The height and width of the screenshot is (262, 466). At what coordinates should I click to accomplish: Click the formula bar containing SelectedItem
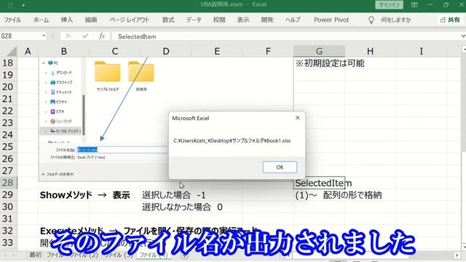pyautogui.click(x=285, y=36)
